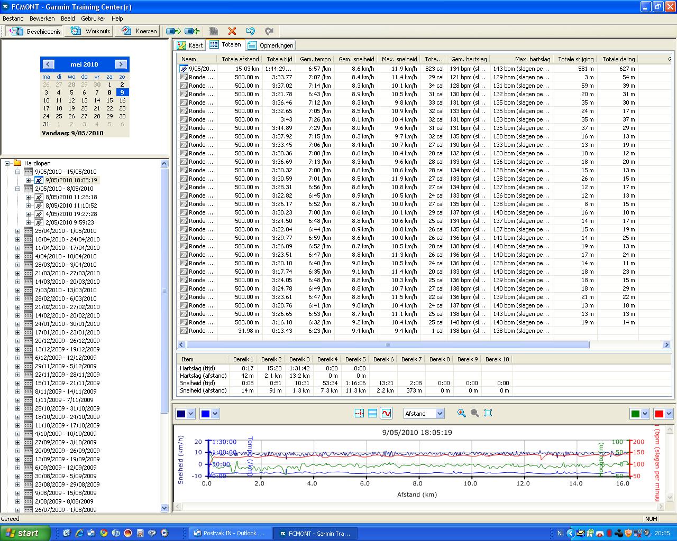The image size is (677, 541).
Task: Click the blue undo arrow icon
Action: point(250,31)
